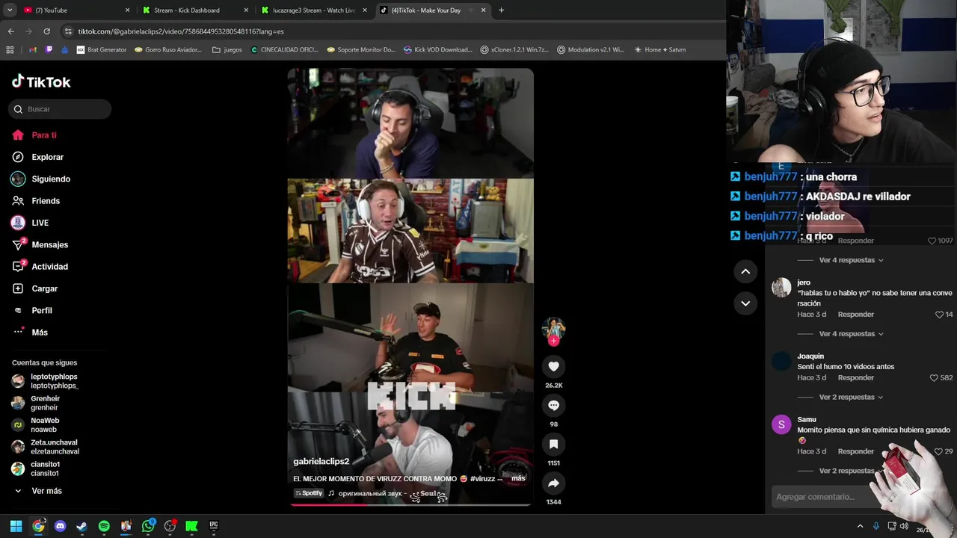Expand Ver 4 respuestas under jero's comment

coord(852,334)
